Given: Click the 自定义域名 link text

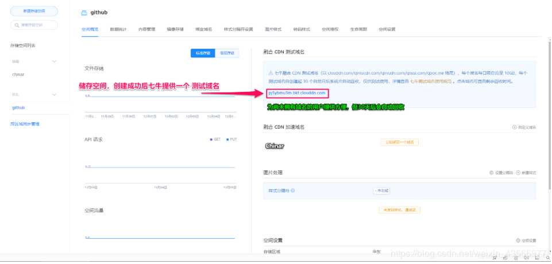Looking at the screenshot, I should pyautogui.click(x=527, y=127).
